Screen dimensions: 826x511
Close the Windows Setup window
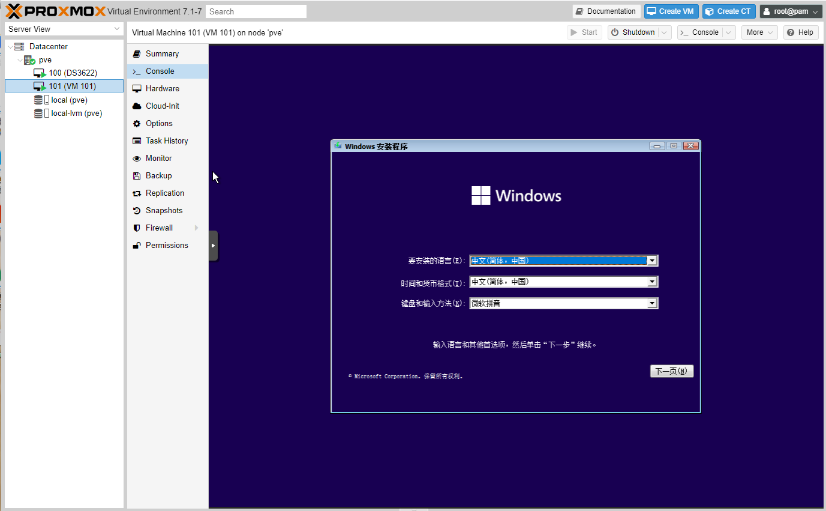click(691, 146)
